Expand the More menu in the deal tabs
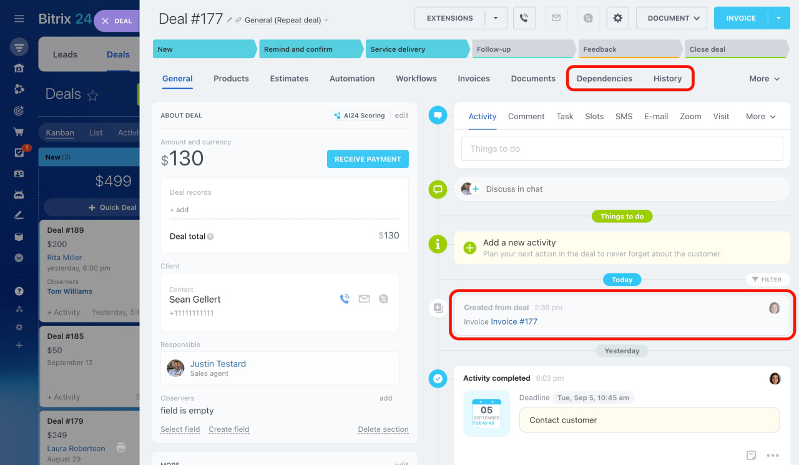The height and width of the screenshot is (465, 799). (x=765, y=79)
